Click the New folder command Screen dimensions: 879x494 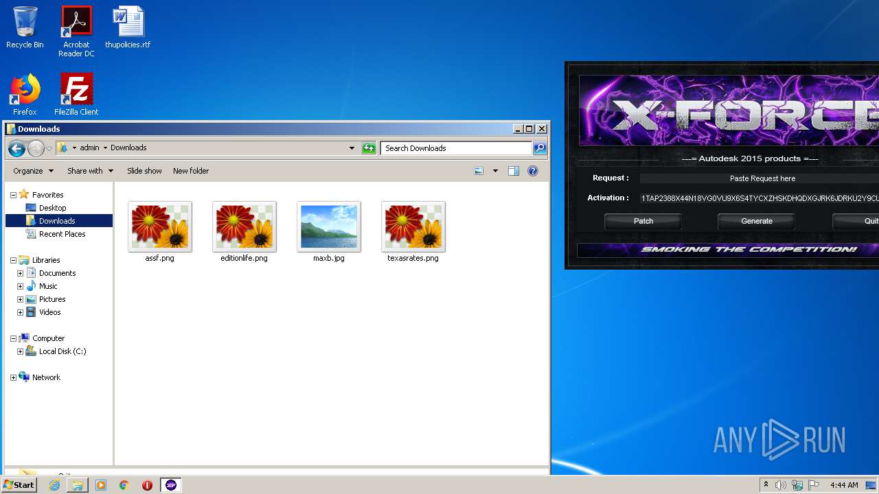click(191, 171)
